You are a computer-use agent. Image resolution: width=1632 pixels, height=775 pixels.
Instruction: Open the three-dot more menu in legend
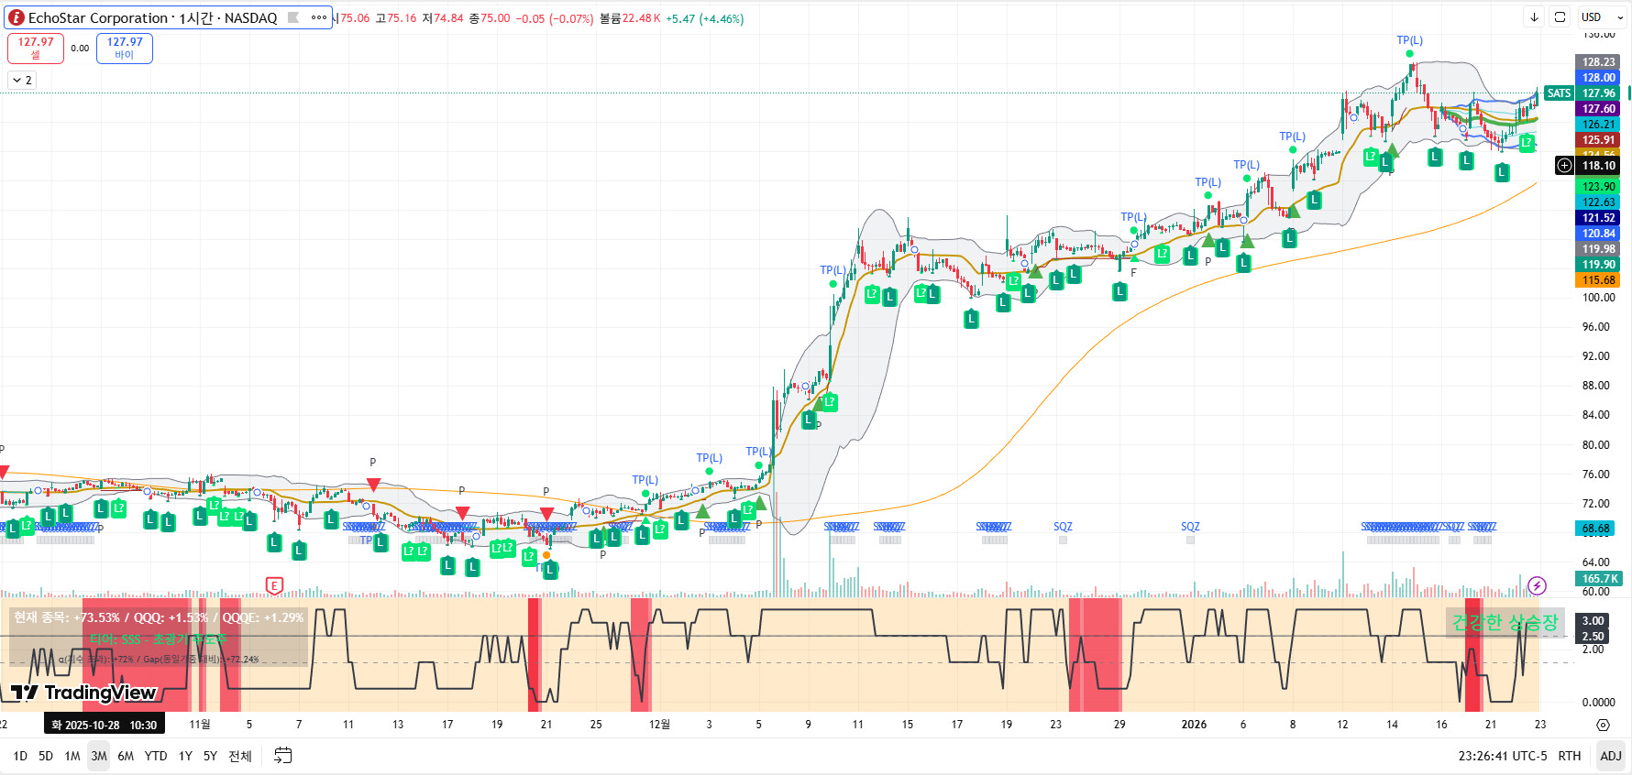click(319, 17)
